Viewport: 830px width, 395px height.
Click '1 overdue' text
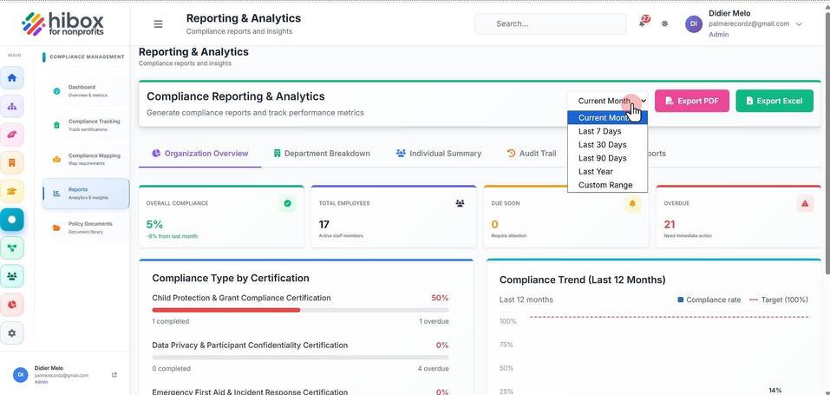434,321
